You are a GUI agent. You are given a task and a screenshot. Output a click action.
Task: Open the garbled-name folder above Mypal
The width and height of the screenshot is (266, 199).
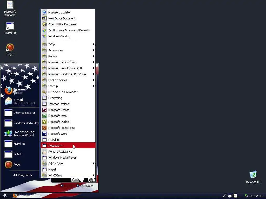[x=68, y=164]
